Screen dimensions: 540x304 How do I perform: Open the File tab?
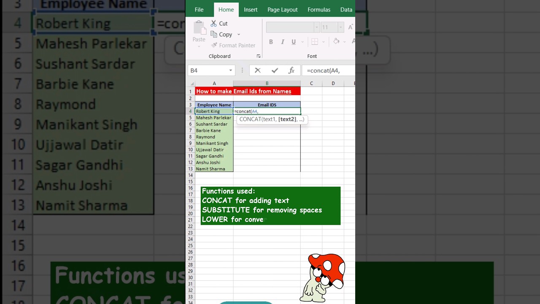(199, 10)
